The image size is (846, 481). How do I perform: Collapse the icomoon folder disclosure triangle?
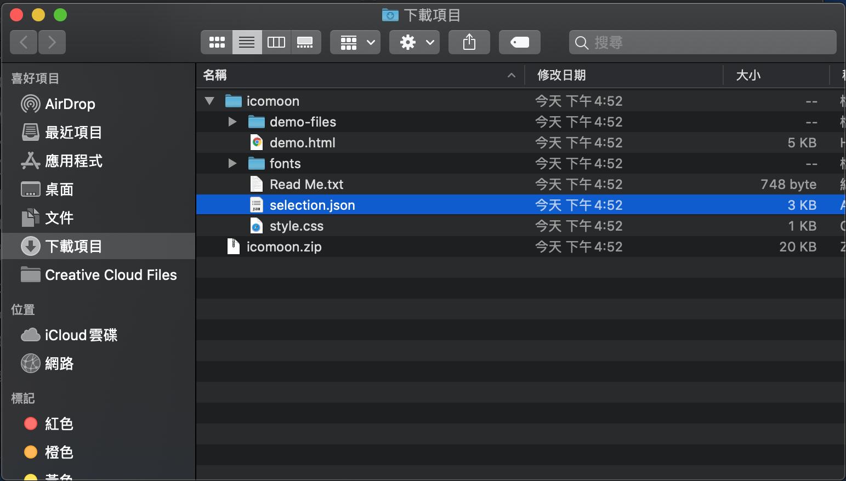click(x=209, y=101)
